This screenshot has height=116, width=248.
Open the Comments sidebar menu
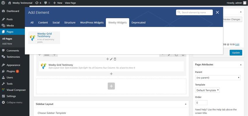click(13, 51)
